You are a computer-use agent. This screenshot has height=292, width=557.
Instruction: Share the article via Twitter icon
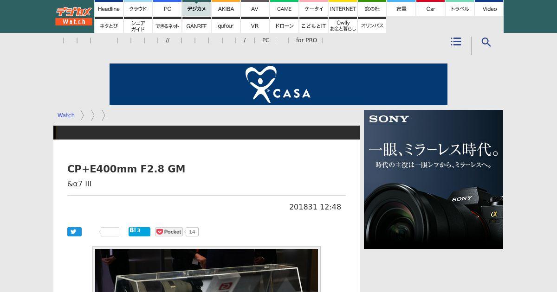(x=74, y=232)
